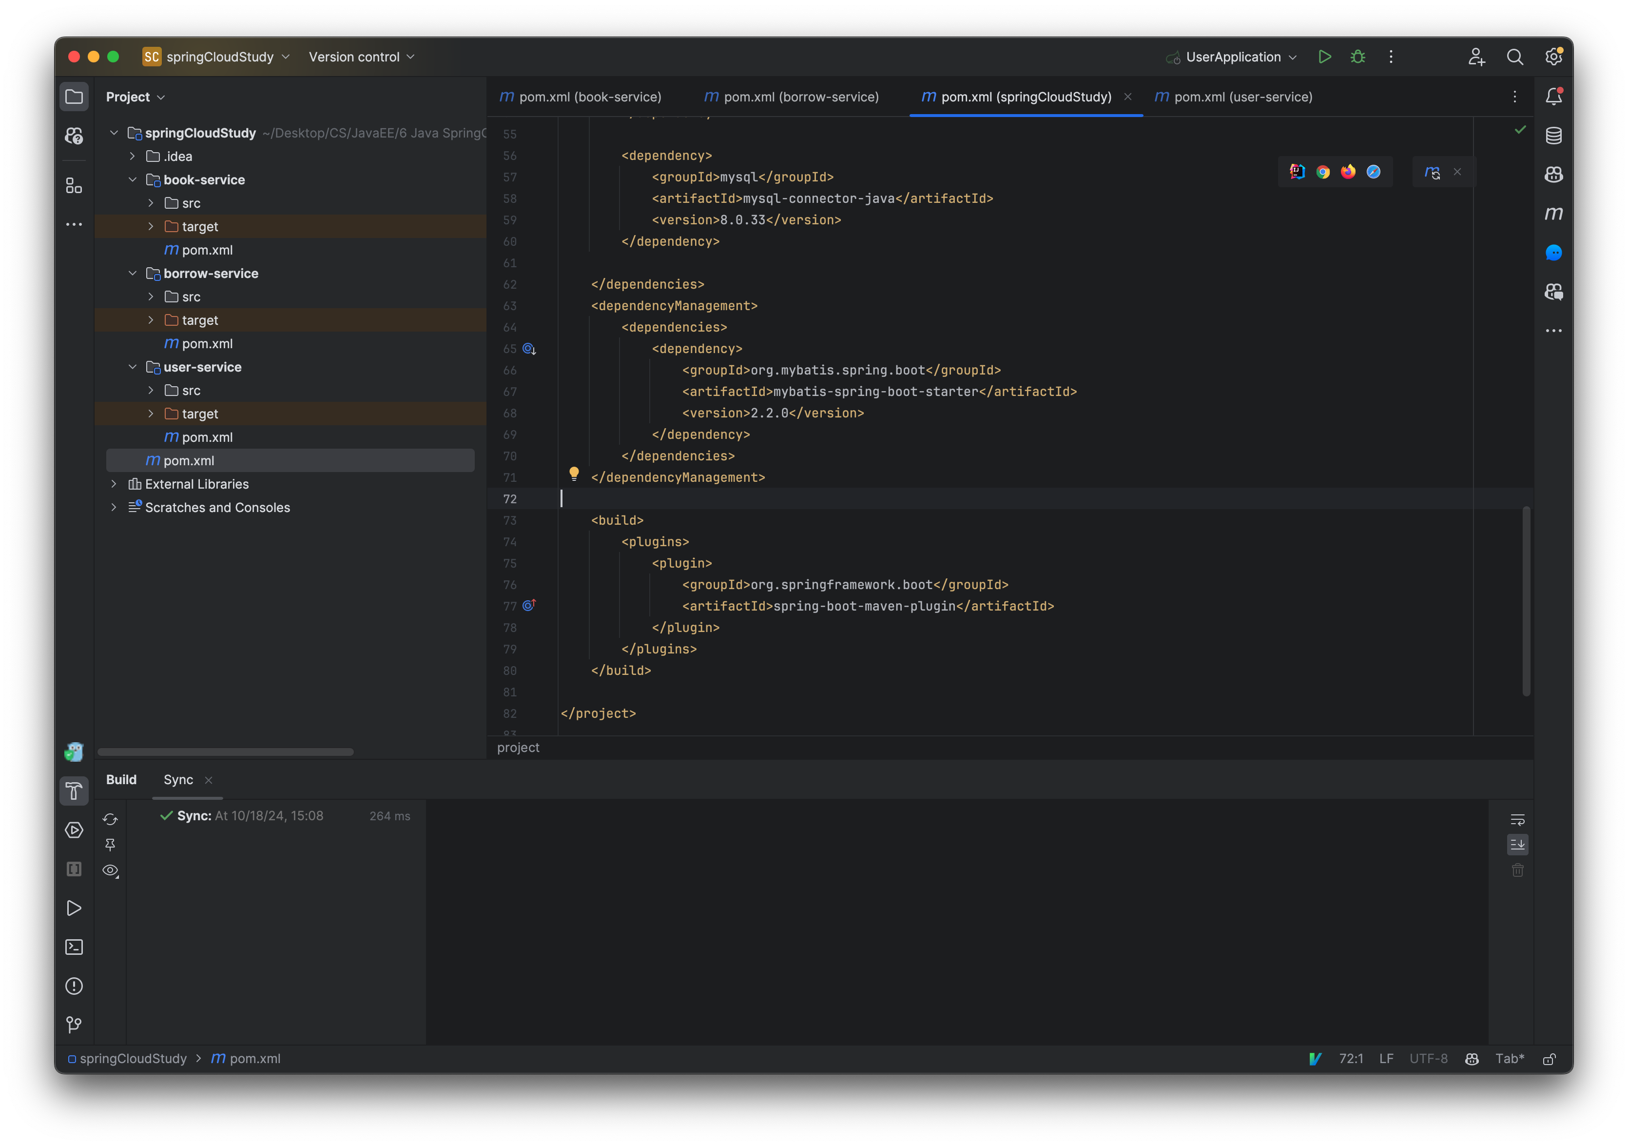Pin the Sync build output
1628x1146 pixels.
[x=111, y=845]
